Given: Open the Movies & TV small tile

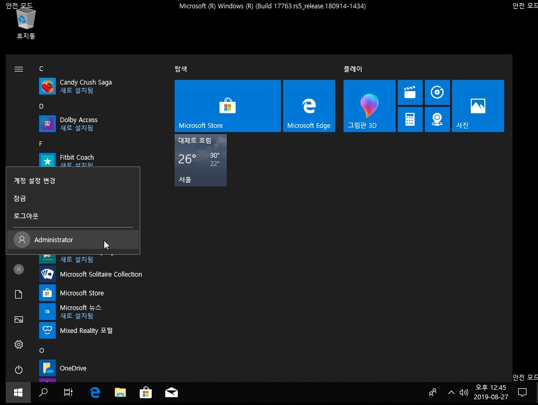Looking at the screenshot, I should 410,92.
